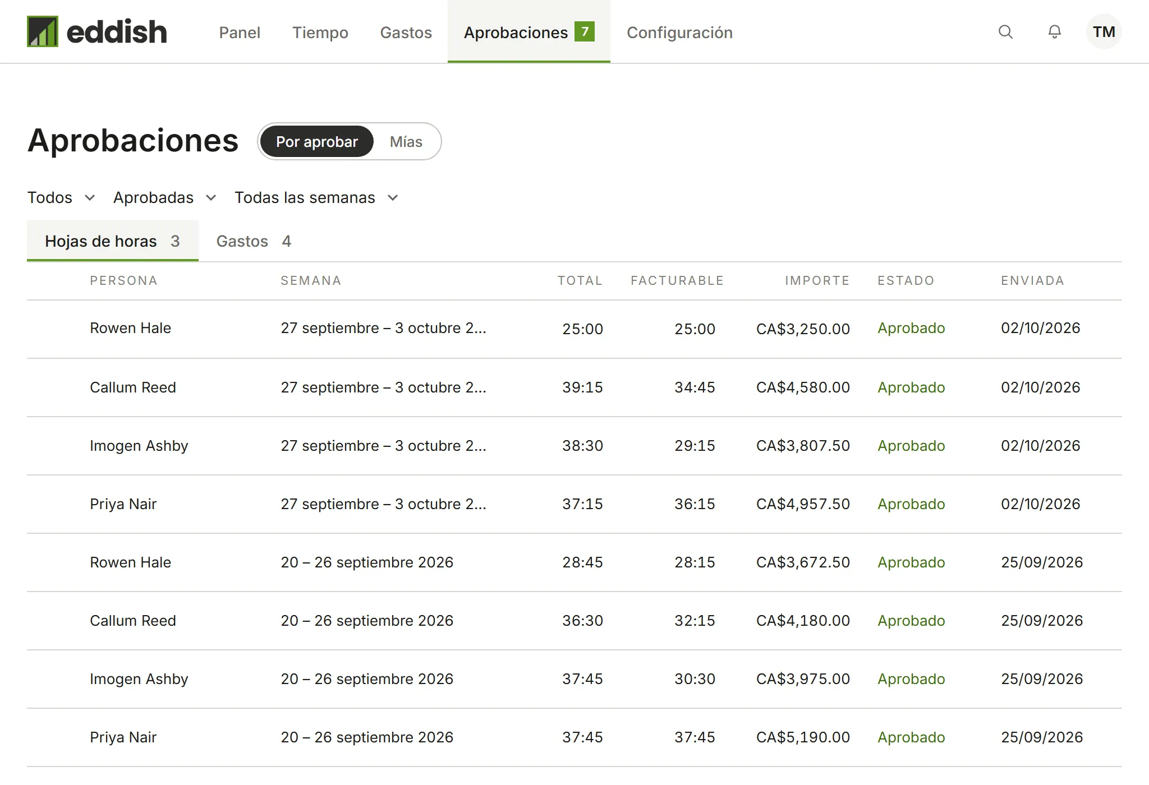Select the Por aprobar toggle option

pos(317,142)
